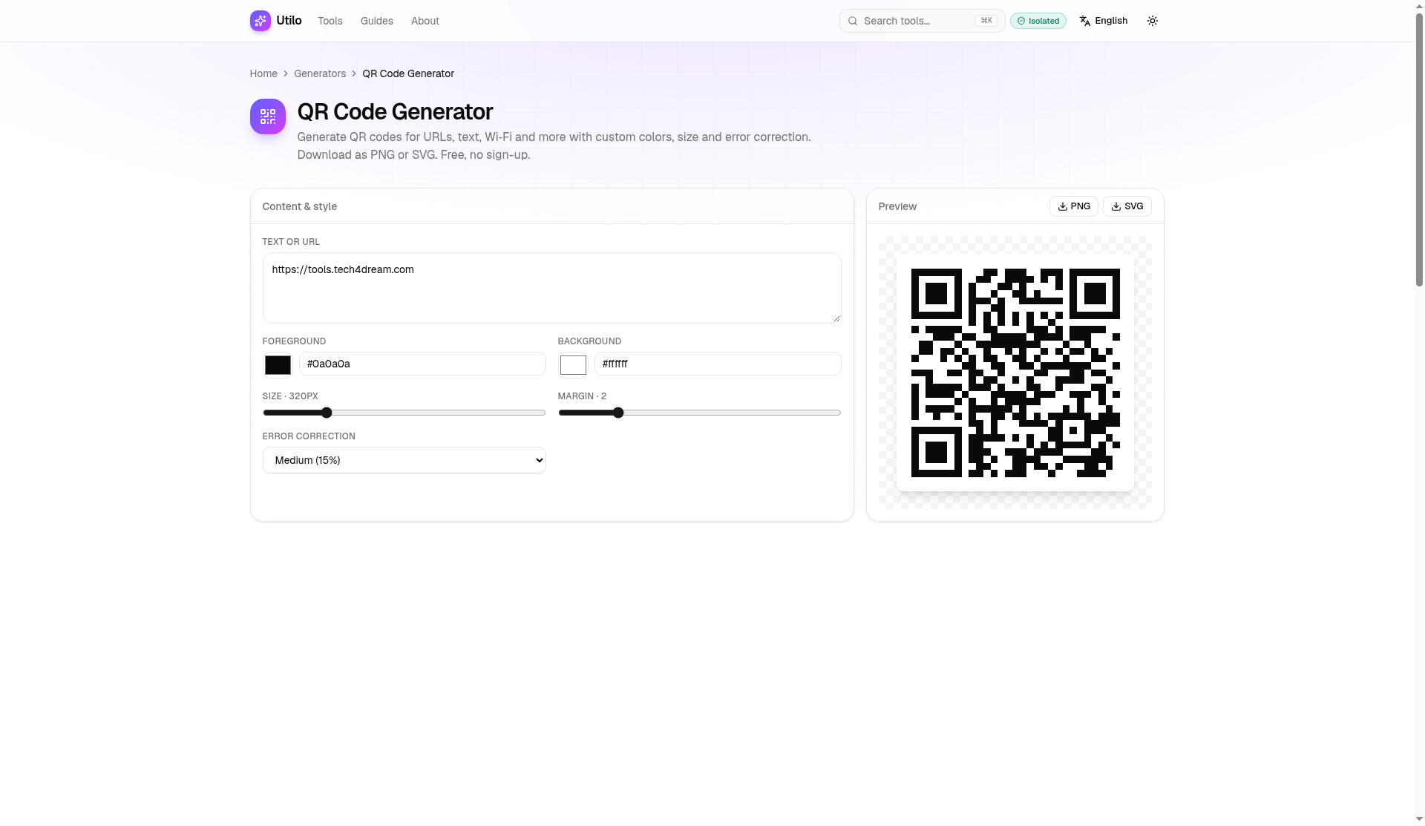Screen dimensions: 1425x826
Task: Go to Generators breadcrumb
Action: pos(320,73)
